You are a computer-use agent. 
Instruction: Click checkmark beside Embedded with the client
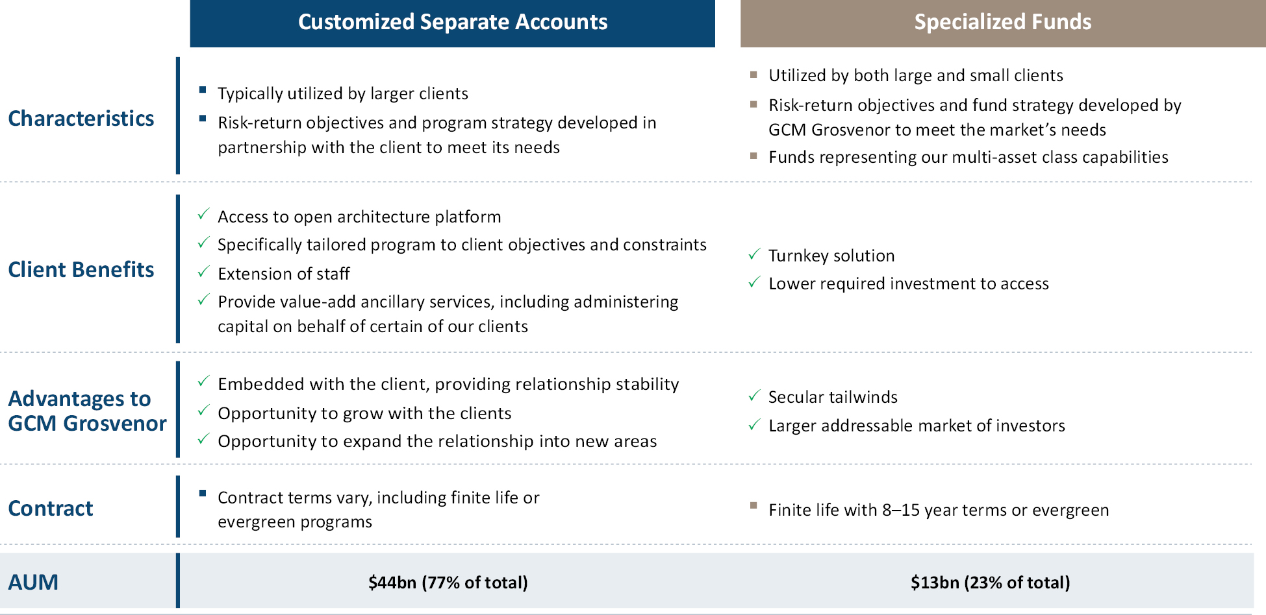click(x=203, y=381)
